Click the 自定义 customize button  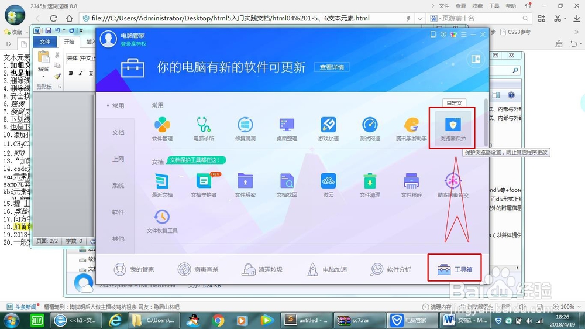[x=454, y=103]
